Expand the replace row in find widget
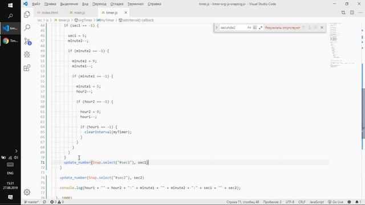Viewport: 365px width, 205px height. [217, 28]
